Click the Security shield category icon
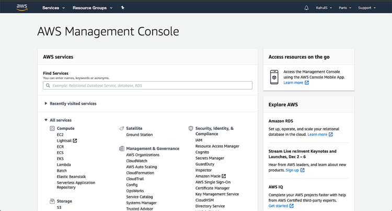This screenshot has width=392, height=211. pyautogui.click(x=191, y=128)
